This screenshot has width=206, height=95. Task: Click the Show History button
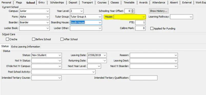point(159,11)
